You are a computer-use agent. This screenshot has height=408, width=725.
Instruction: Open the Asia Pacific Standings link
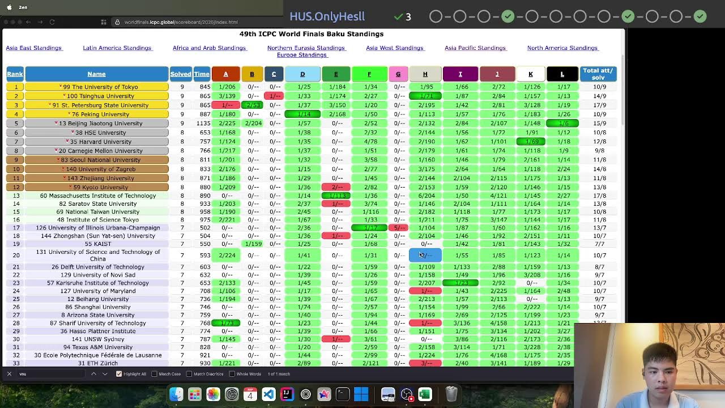point(475,48)
